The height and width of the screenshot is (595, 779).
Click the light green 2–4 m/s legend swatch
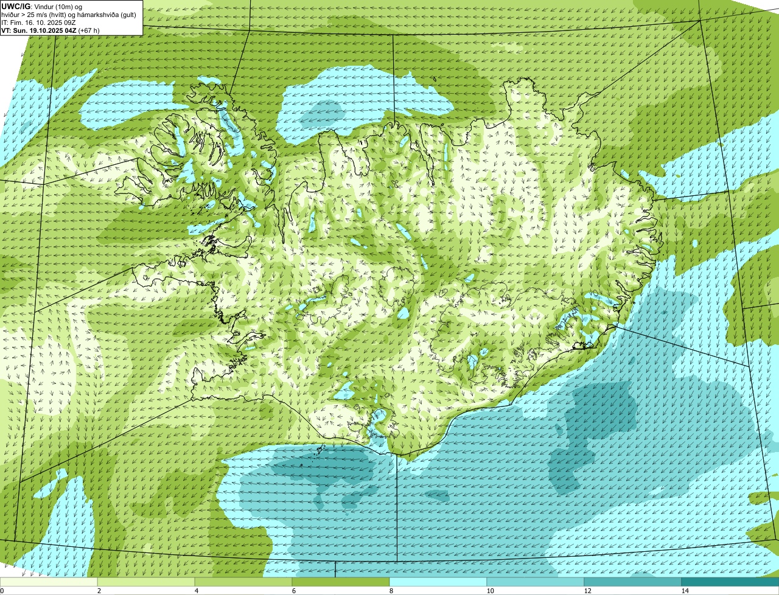[x=146, y=582]
